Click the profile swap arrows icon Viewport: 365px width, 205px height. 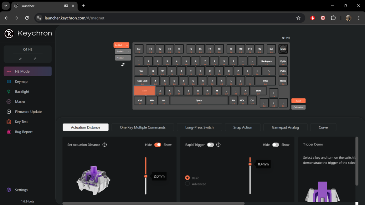123,65
